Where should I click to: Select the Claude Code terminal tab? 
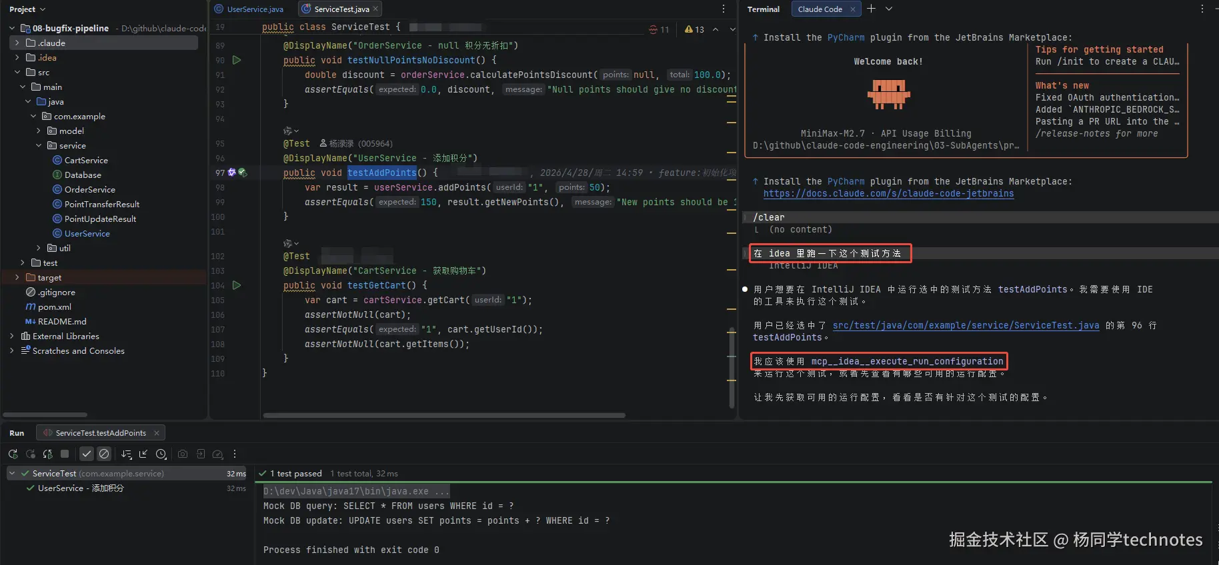(x=820, y=9)
